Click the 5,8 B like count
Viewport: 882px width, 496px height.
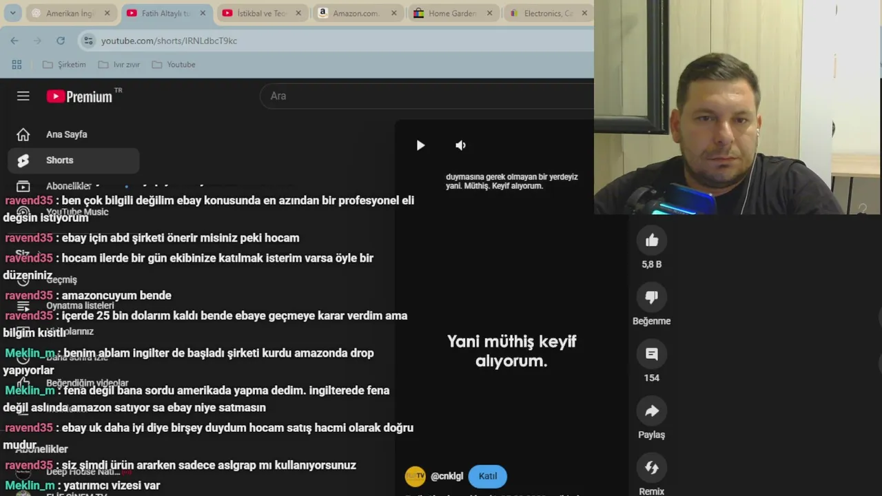652,265
